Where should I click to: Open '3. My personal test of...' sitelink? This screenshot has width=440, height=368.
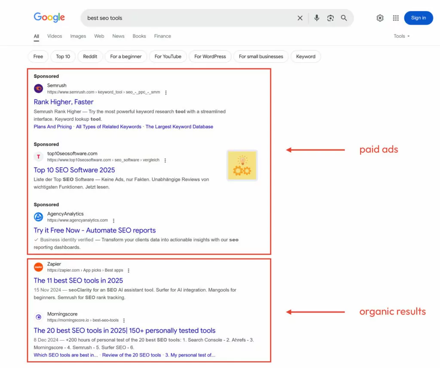pyautogui.click(x=190, y=355)
